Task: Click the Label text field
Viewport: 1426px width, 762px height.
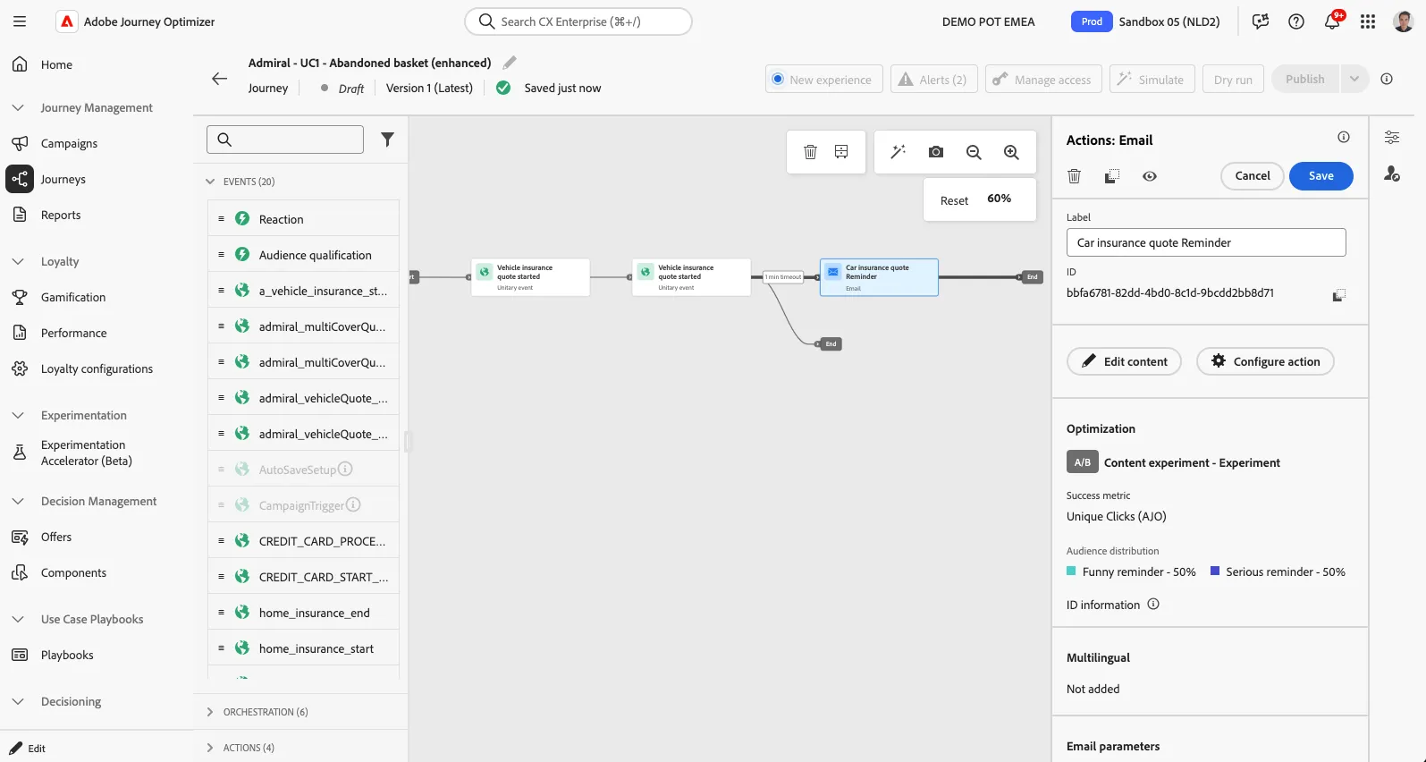Action: pyautogui.click(x=1206, y=242)
